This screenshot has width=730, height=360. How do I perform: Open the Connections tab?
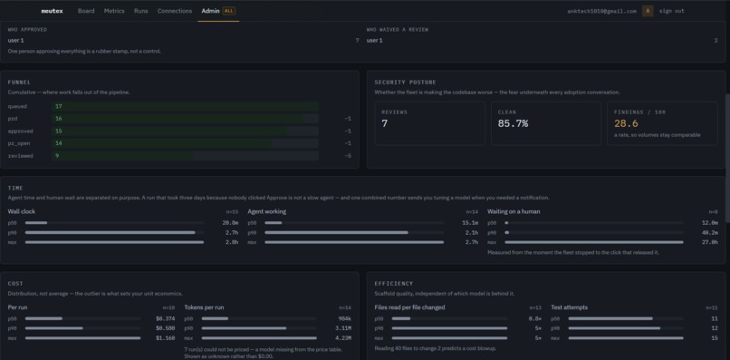point(175,11)
